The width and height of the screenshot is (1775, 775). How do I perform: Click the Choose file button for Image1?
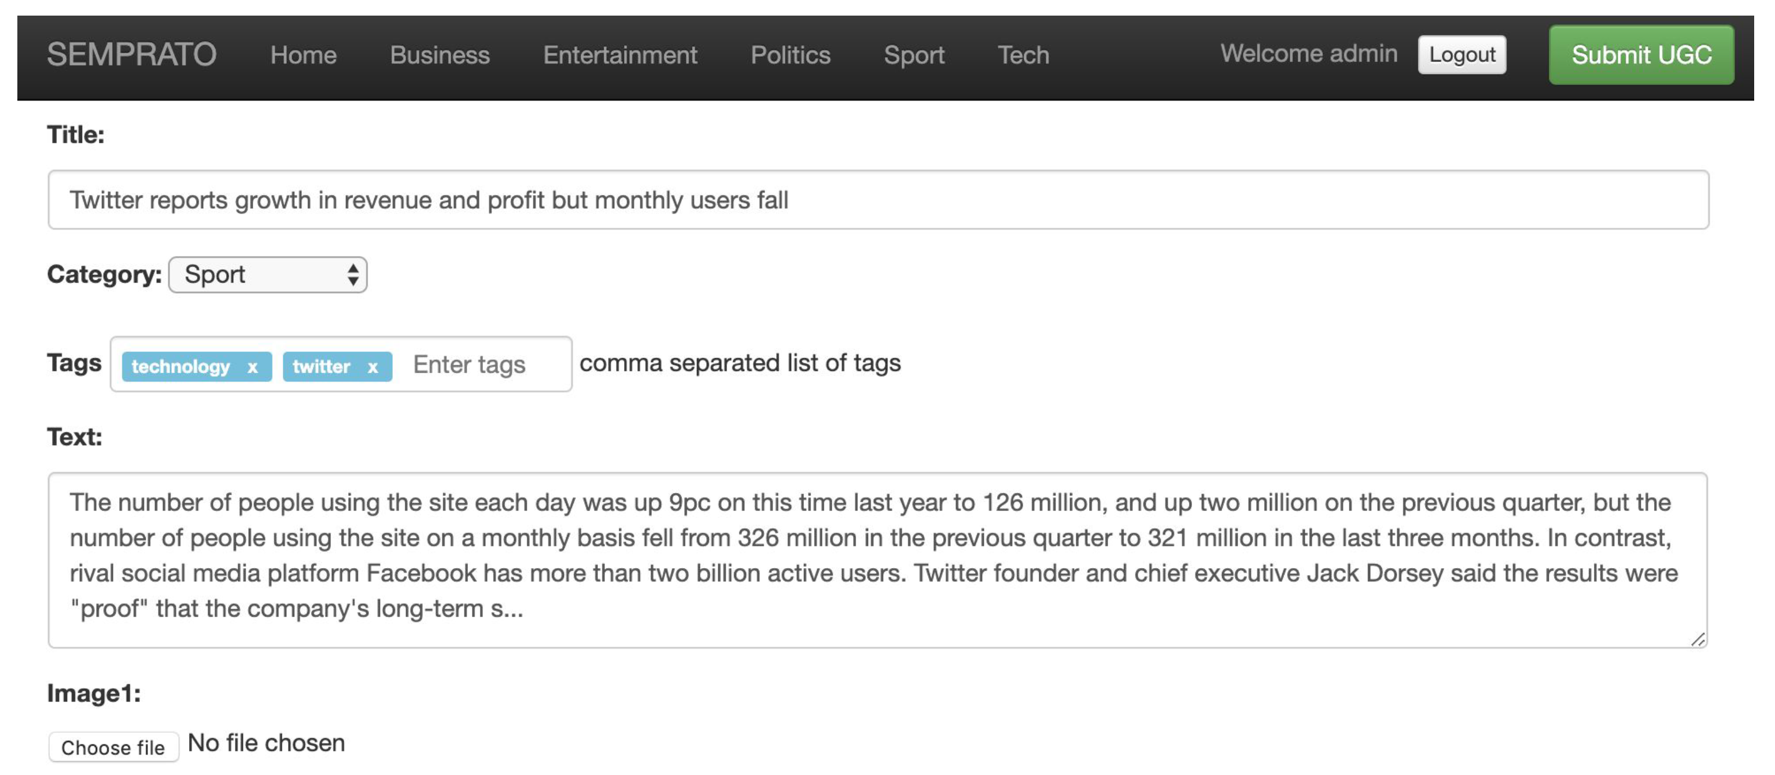[x=114, y=747]
